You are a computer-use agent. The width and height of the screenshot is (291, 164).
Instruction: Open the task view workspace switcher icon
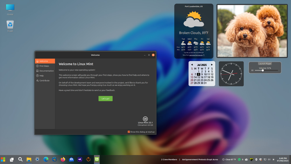(x=12, y=159)
